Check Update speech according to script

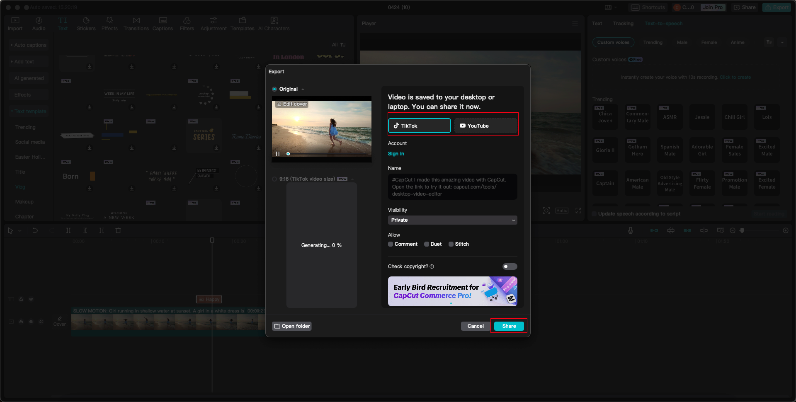(x=594, y=214)
